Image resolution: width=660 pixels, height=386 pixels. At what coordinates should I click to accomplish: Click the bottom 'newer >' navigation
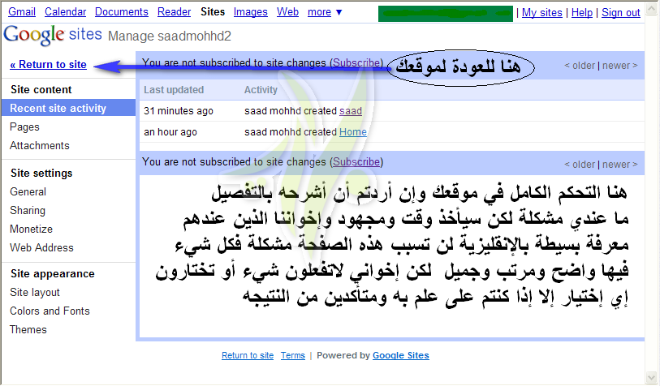[620, 165]
